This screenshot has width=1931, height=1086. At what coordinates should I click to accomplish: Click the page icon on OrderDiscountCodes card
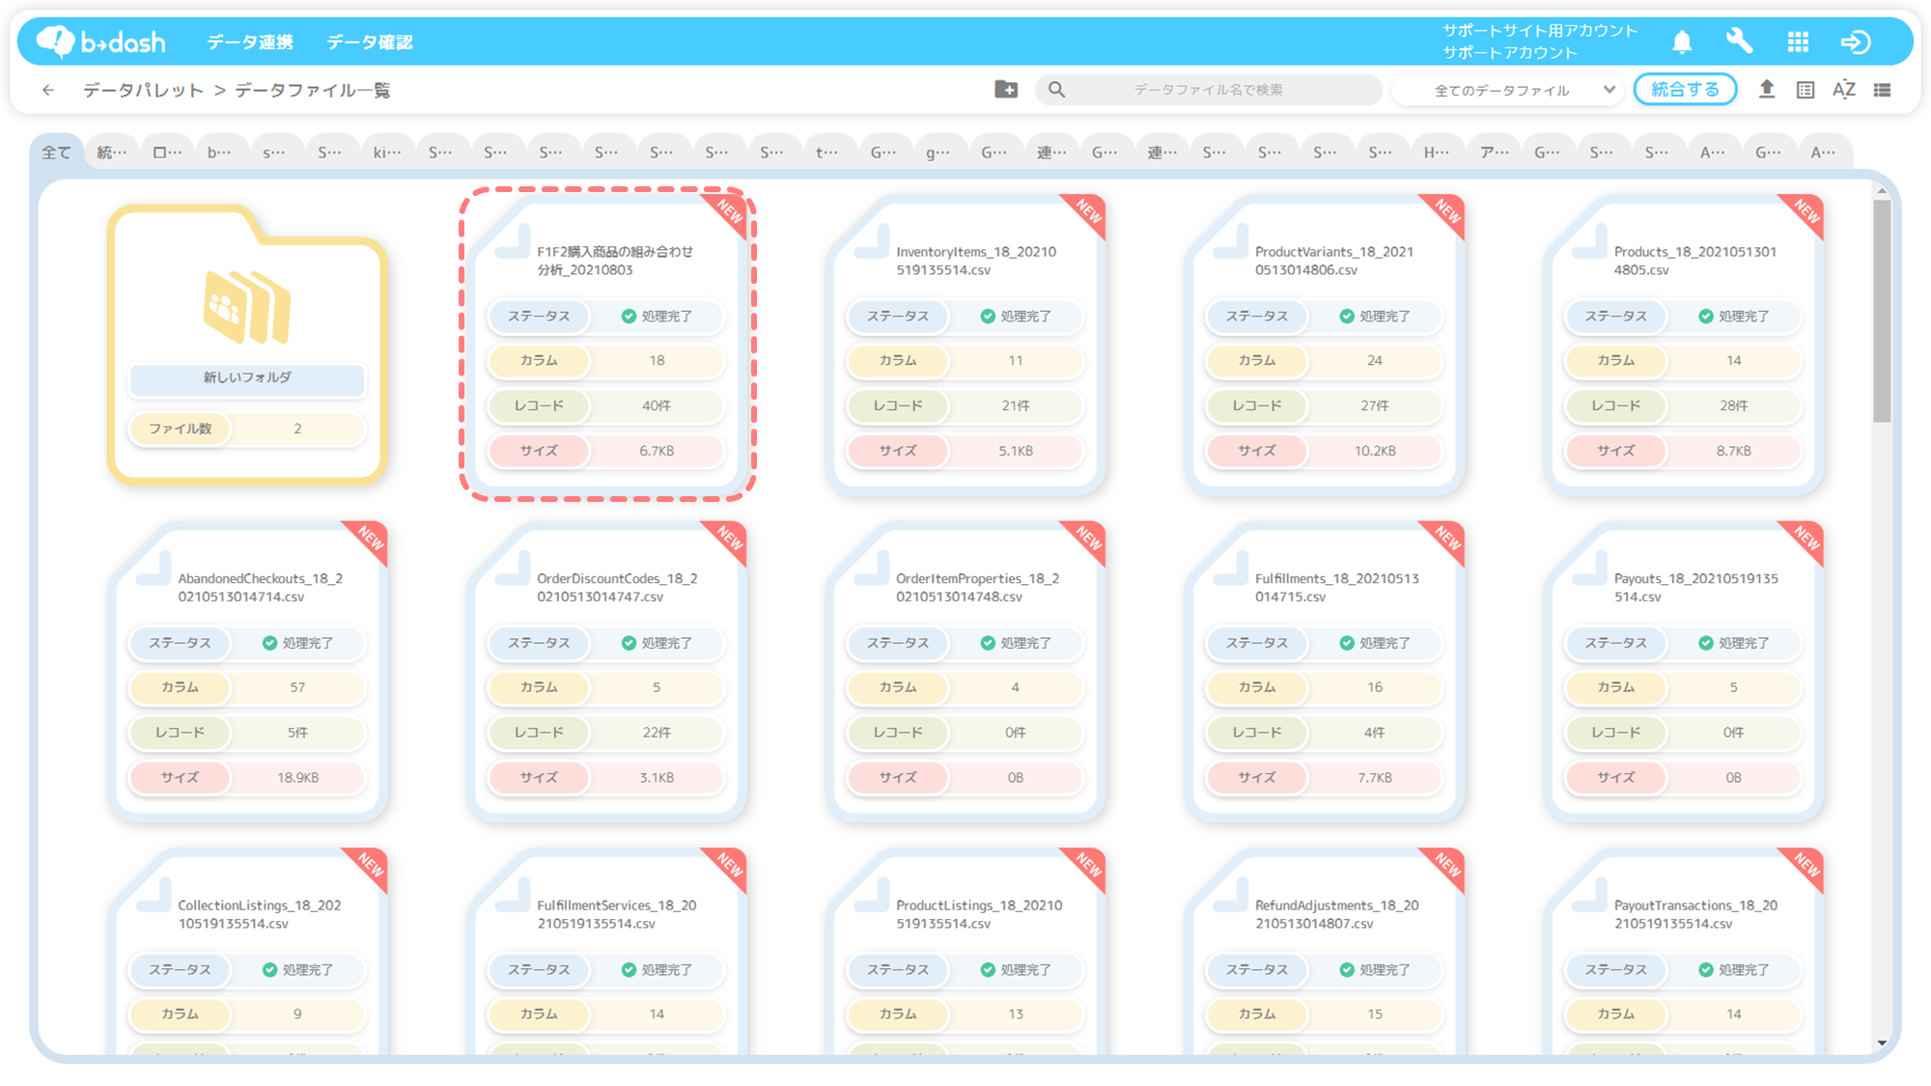coord(512,569)
